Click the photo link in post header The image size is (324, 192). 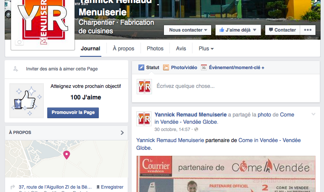(264, 114)
